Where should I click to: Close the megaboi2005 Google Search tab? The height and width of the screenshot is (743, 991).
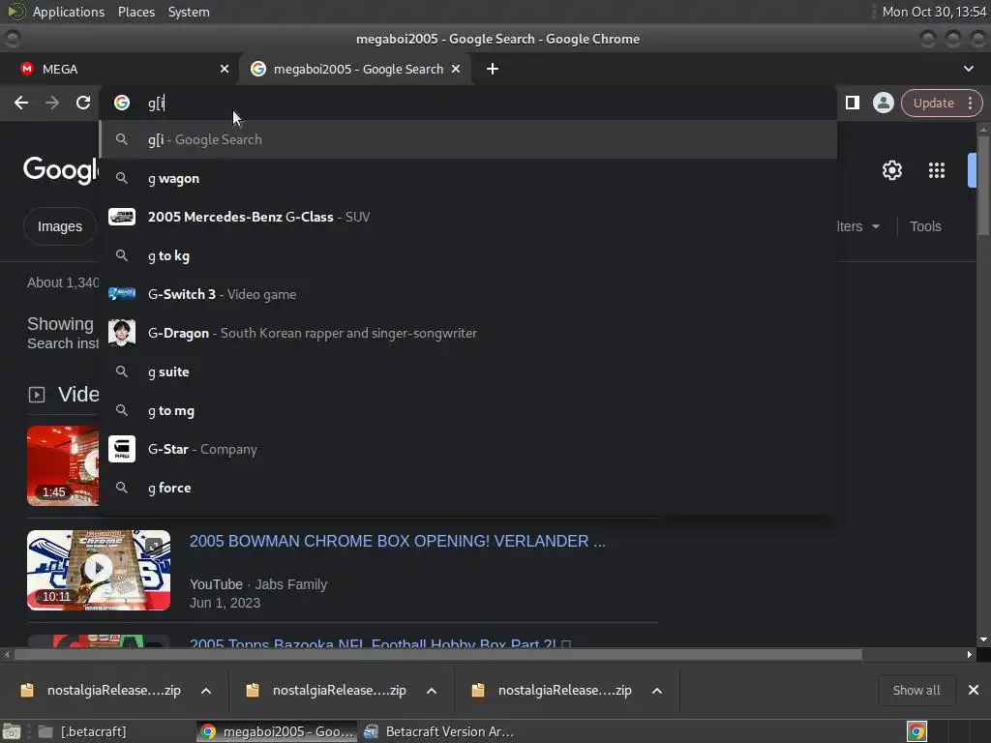pos(456,69)
